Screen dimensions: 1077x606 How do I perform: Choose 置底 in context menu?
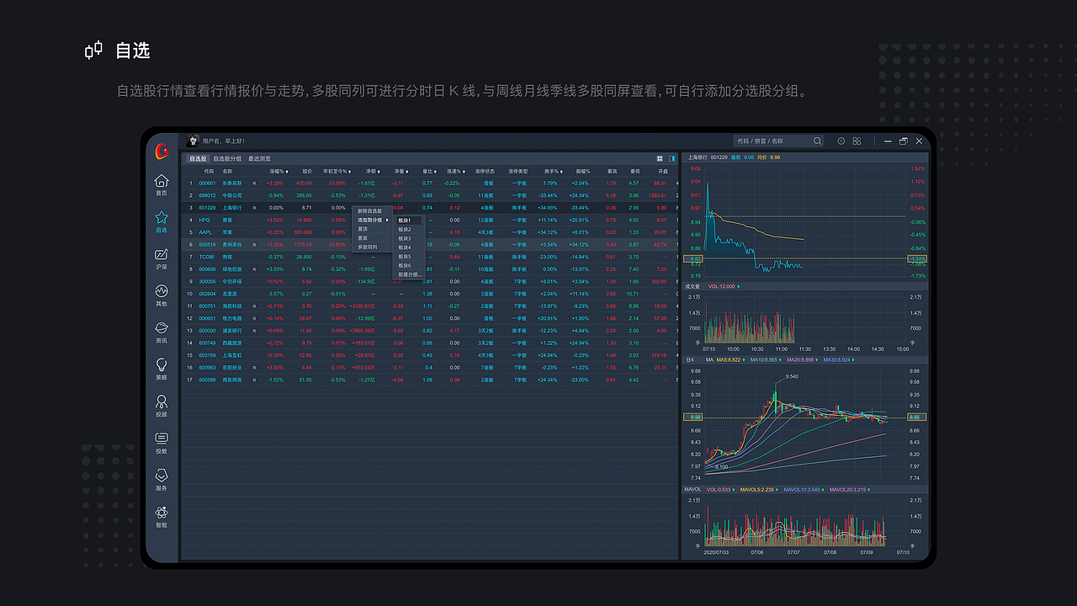(x=363, y=238)
